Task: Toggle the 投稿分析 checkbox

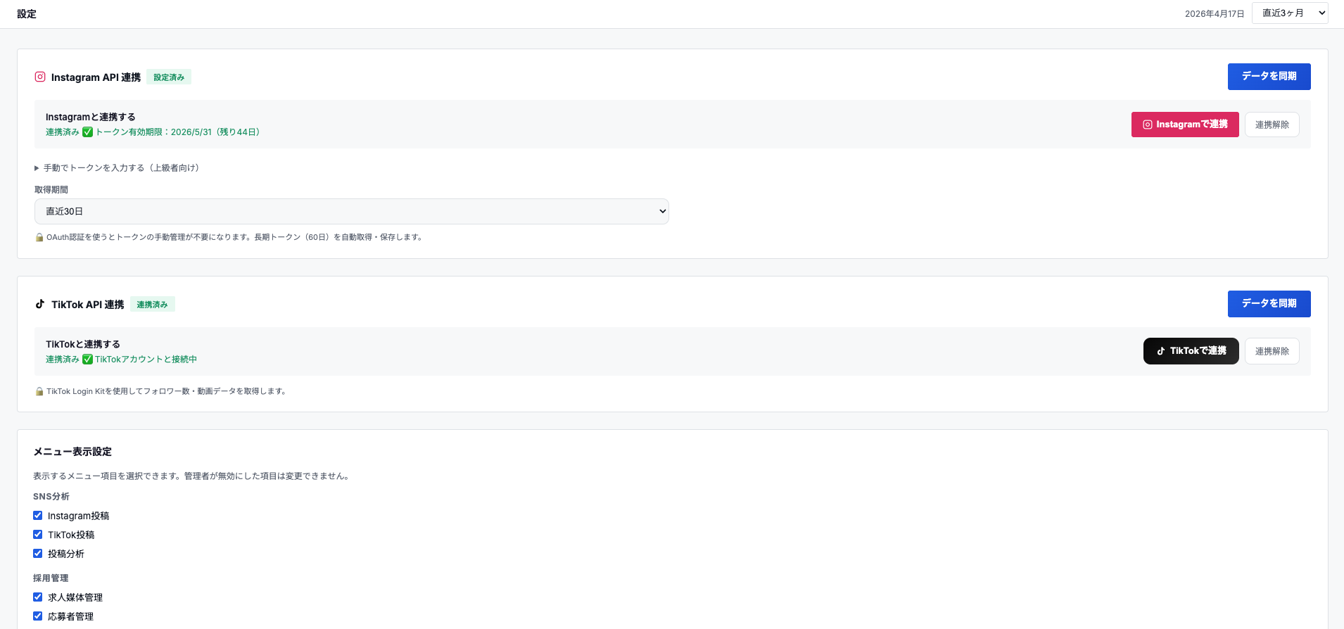Action: click(38, 554)
